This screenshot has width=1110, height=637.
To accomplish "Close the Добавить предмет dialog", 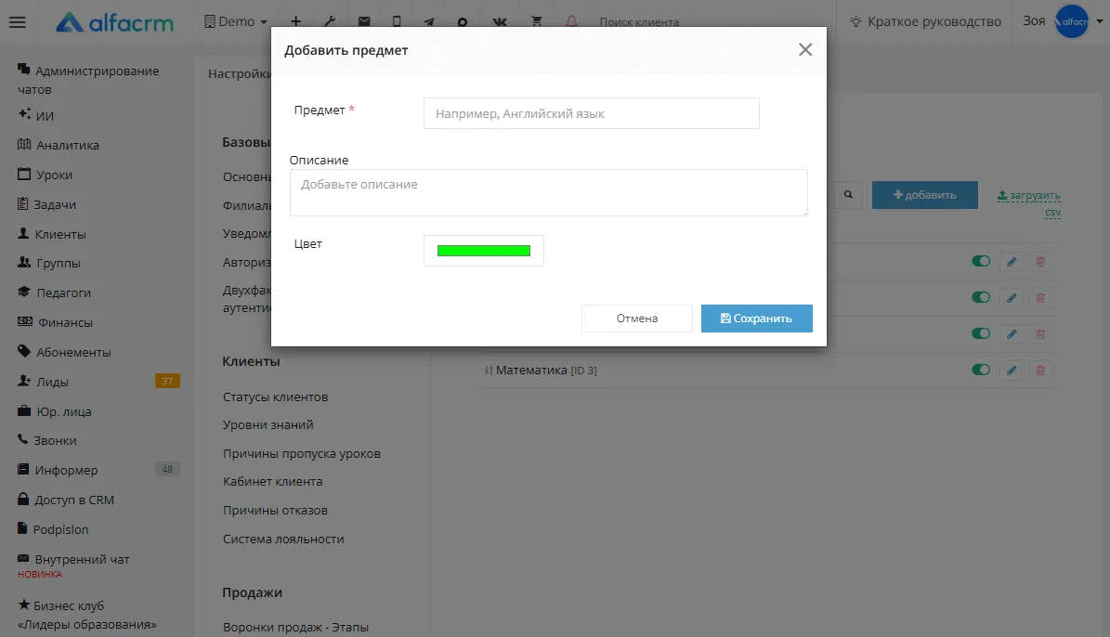I will (805, 49).
